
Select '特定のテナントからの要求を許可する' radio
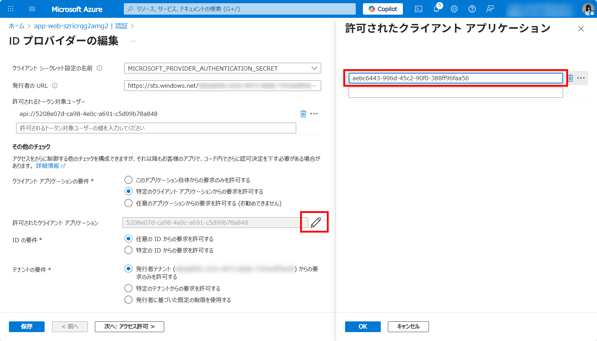128,288
